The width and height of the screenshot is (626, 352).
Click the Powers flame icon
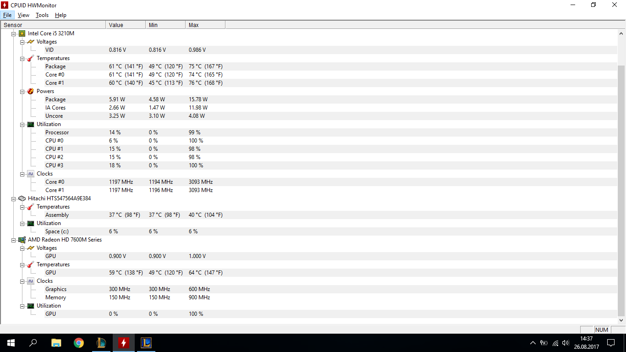click(x=31, y=91)
